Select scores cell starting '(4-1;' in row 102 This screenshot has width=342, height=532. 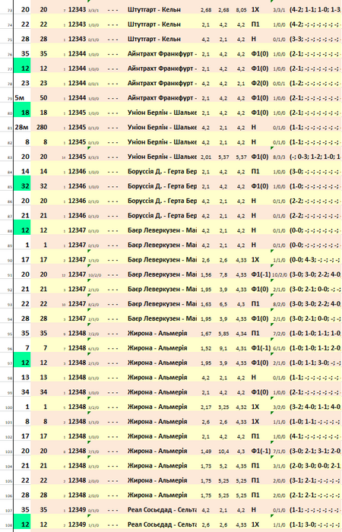coord(315,436)
